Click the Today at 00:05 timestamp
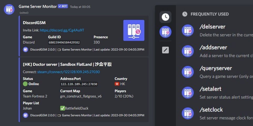Image resolution: width=253 pixels, height=126 pixels. click(80, 7)
